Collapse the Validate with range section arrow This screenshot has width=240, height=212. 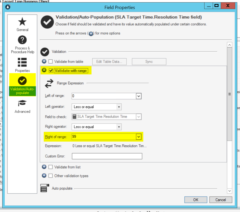(44, 70)
